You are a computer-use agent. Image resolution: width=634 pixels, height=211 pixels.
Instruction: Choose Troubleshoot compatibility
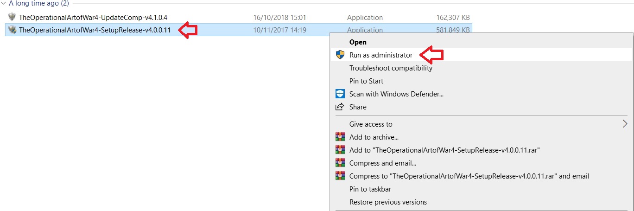click(391, 68)
